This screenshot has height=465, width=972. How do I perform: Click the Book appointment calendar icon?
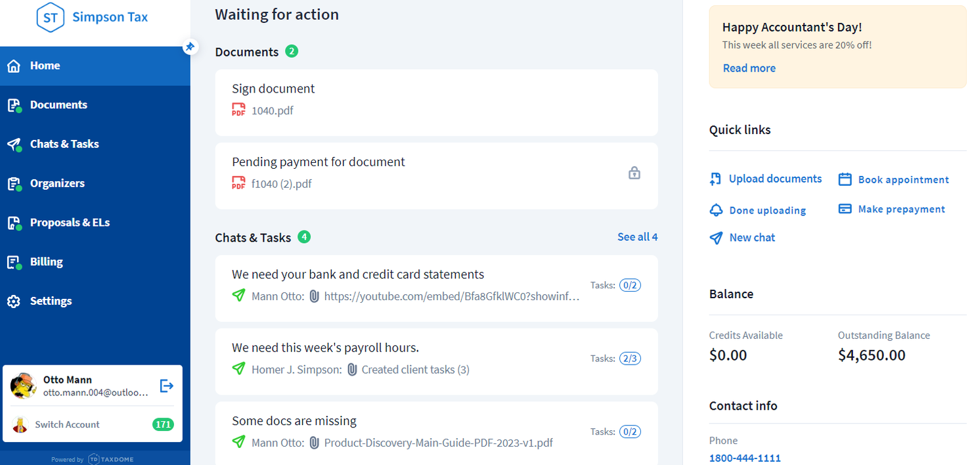(845, 179)
